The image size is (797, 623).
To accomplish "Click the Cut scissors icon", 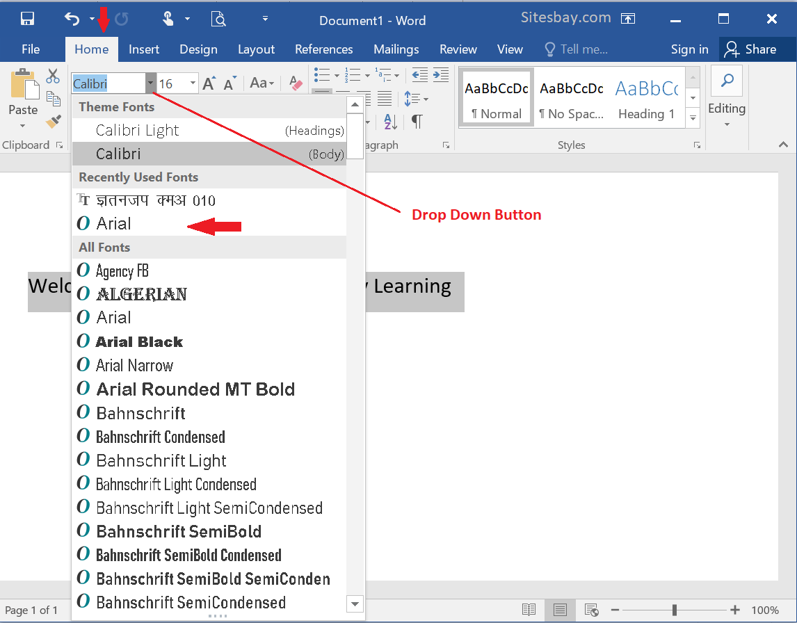I will [53, 76].
